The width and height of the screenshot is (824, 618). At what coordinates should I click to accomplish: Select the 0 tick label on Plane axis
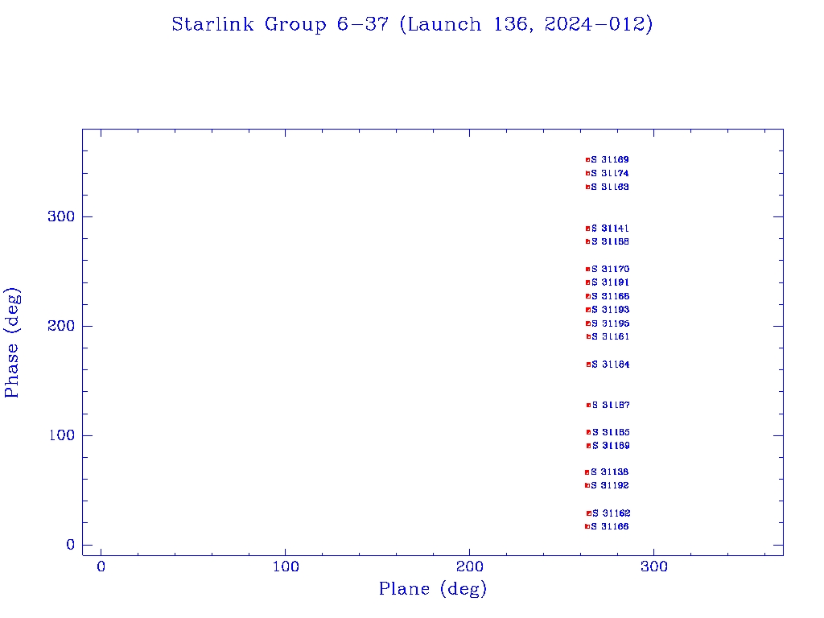101,566
